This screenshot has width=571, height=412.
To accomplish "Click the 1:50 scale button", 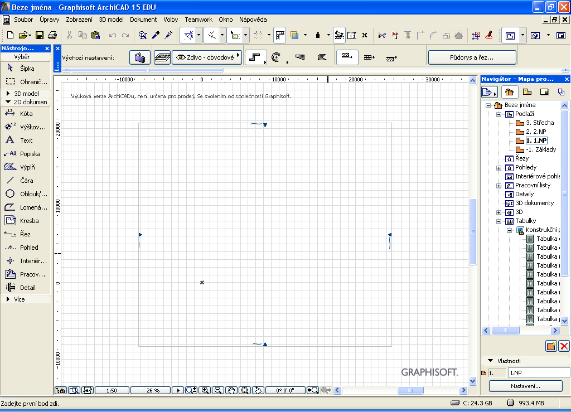I will [x=112, y=390].
